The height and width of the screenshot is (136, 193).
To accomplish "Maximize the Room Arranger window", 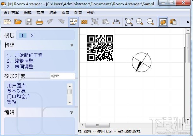I will tap(172, 3).
